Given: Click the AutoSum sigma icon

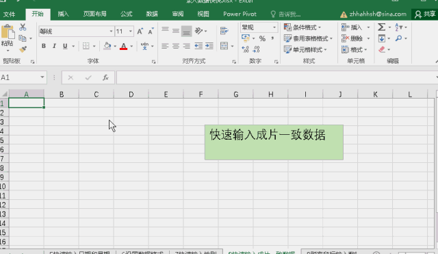Looking at the screenshot, I should [382, 27].
